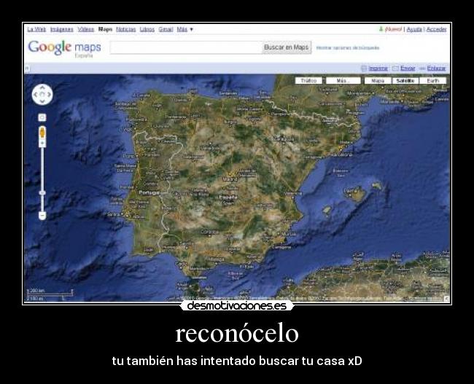The image size is (474, 384).
Task: Zoom out with the minus button
Action: tap(42, 216)
